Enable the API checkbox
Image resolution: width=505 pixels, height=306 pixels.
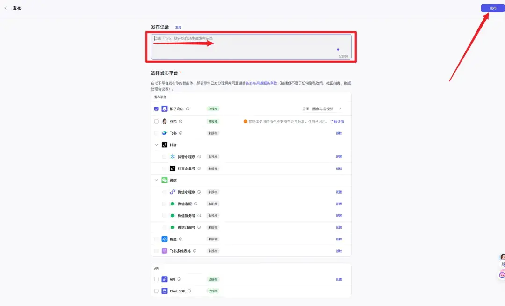click(x=156, y=279)
